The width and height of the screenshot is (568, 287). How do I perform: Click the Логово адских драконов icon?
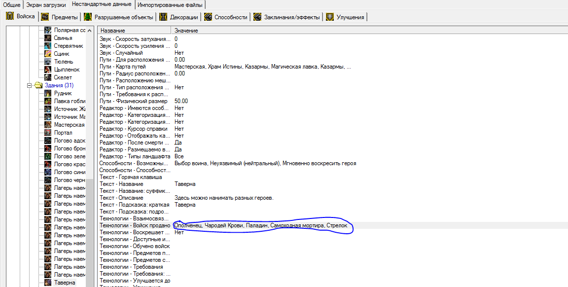pos(48,141)
